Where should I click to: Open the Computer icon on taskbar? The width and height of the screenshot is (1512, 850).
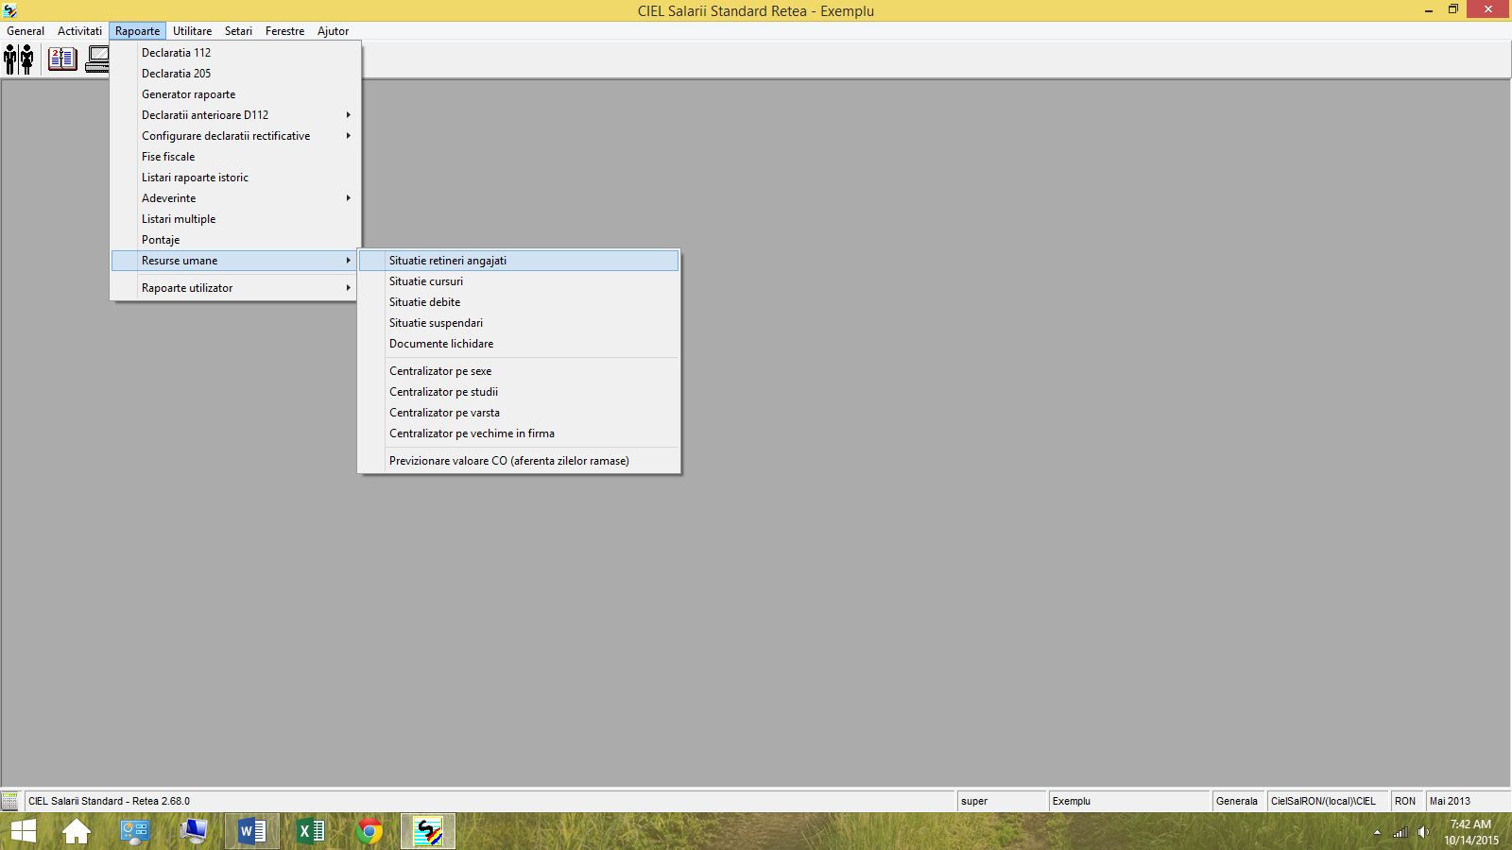[194, 831]
